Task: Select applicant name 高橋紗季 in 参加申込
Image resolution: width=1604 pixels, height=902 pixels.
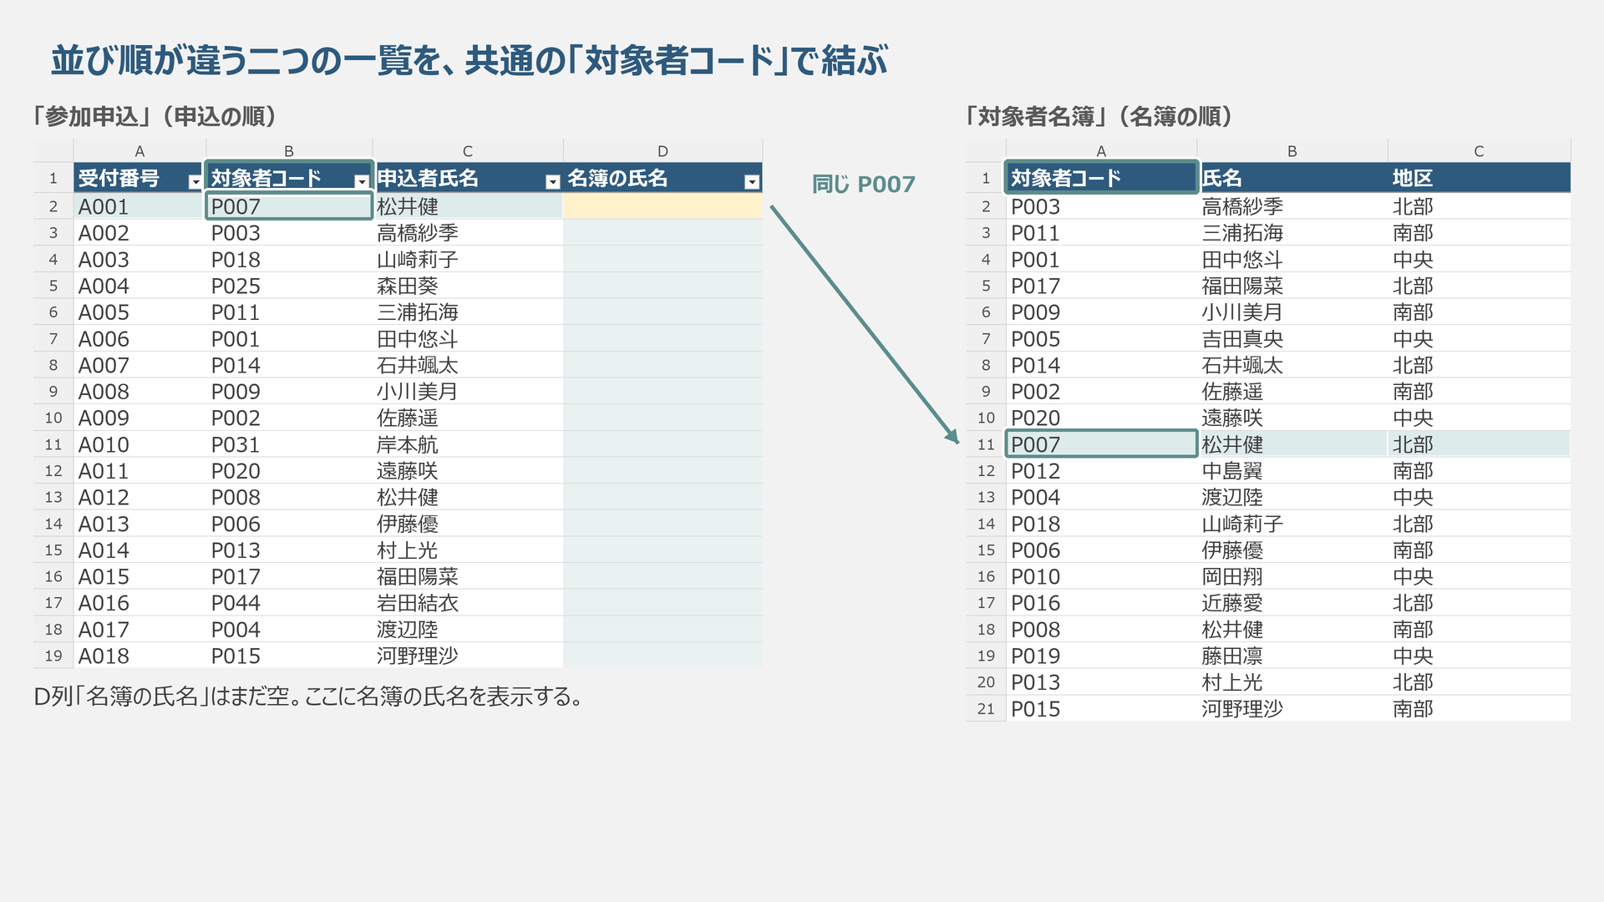Action: click(468, 233)
